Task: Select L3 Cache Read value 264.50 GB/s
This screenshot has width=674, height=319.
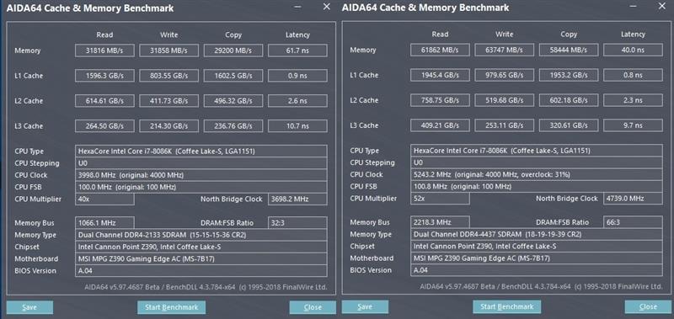Action: 104,126
